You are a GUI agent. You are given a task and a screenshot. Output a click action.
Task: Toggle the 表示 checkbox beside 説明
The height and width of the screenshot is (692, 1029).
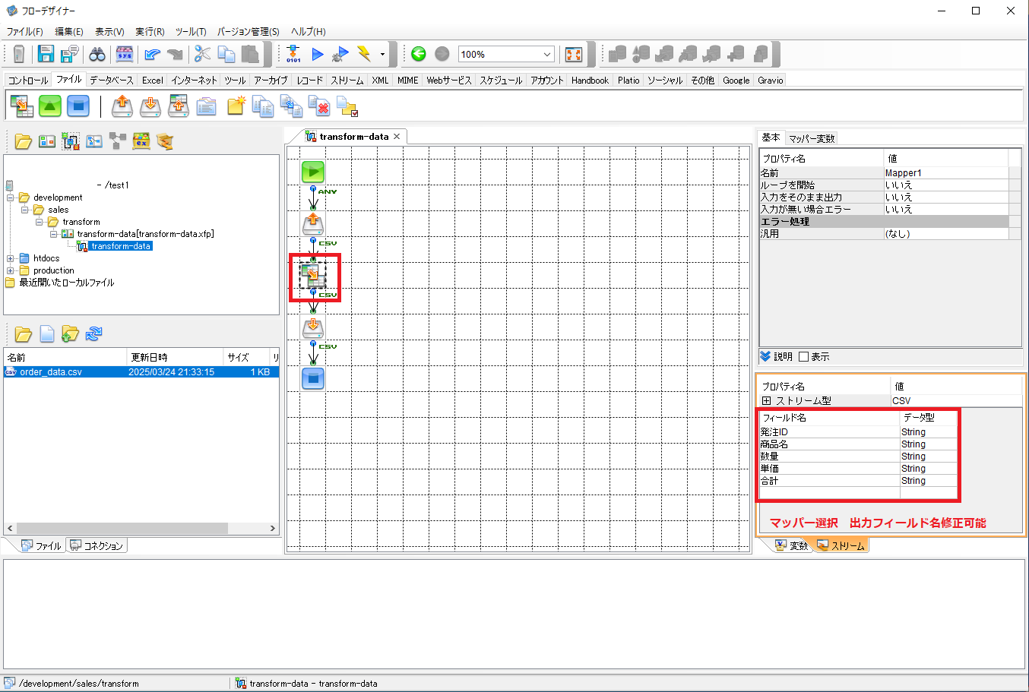click(803, 357)
